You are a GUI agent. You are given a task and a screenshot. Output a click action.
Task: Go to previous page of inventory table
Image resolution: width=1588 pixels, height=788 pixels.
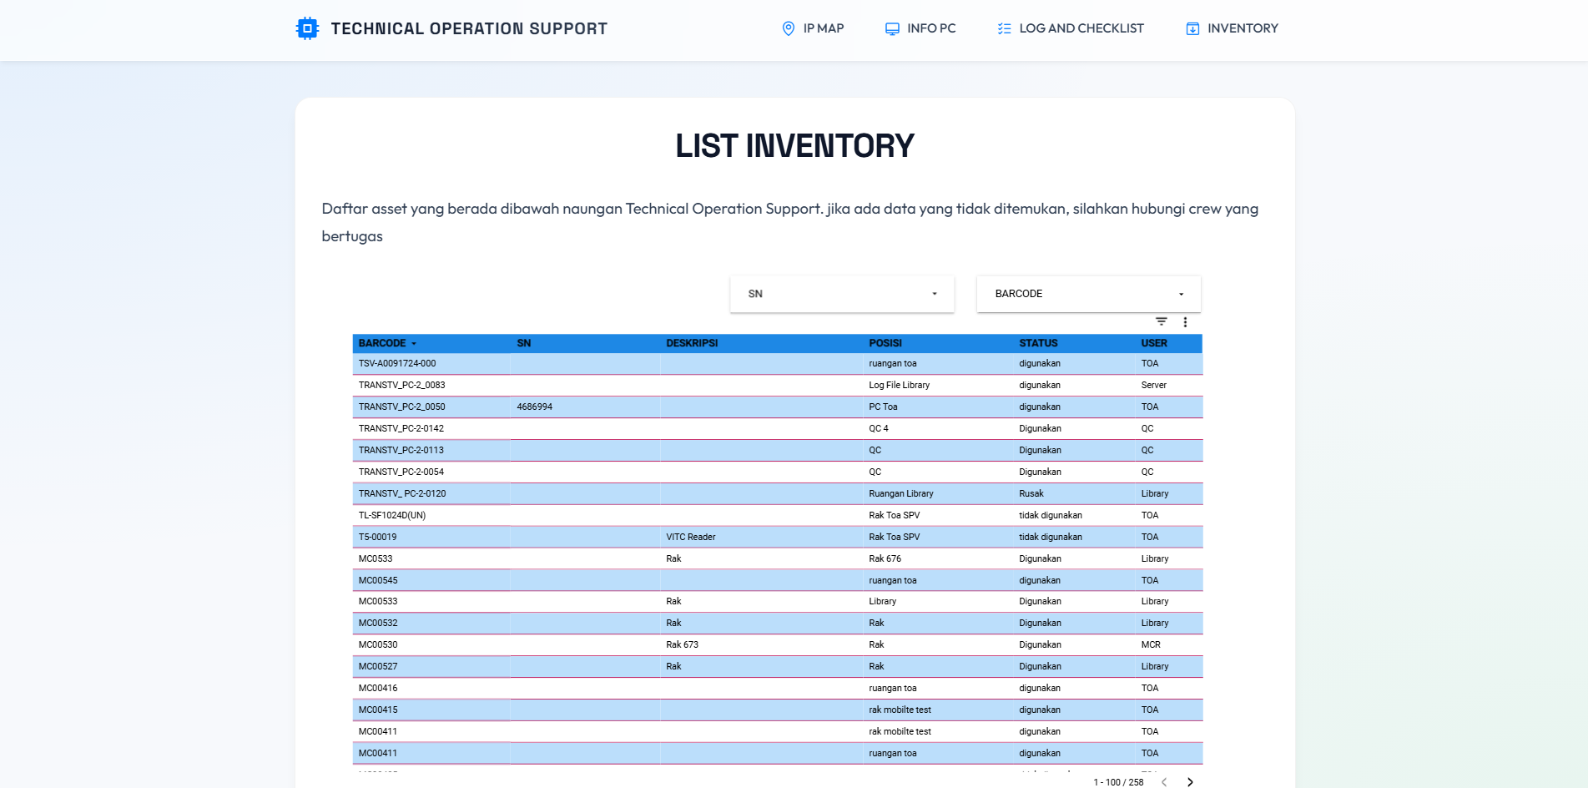coord(1164,782)
